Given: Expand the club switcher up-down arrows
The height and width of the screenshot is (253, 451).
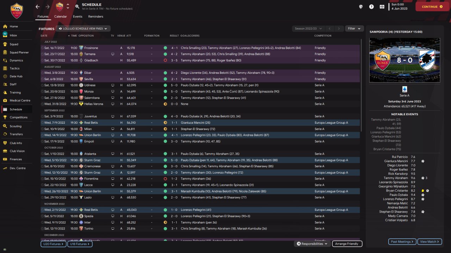Looking at the screenshot, I should coord(68,7).
